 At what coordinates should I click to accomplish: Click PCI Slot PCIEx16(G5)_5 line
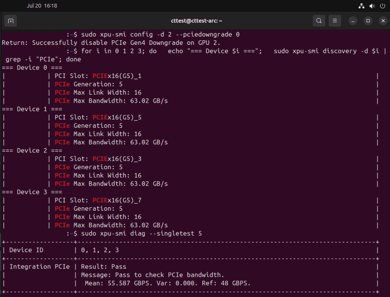98,118
